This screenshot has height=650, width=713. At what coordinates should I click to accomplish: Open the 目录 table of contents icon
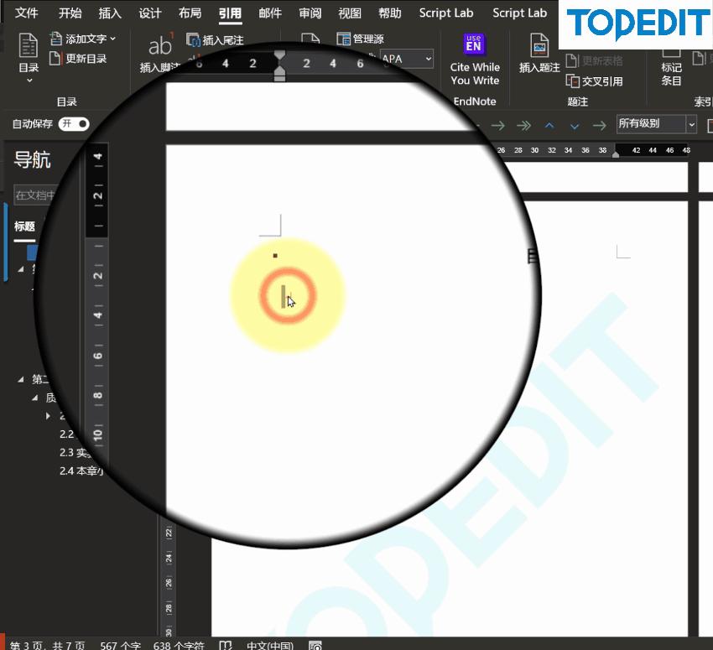click(x=29, y=45)
